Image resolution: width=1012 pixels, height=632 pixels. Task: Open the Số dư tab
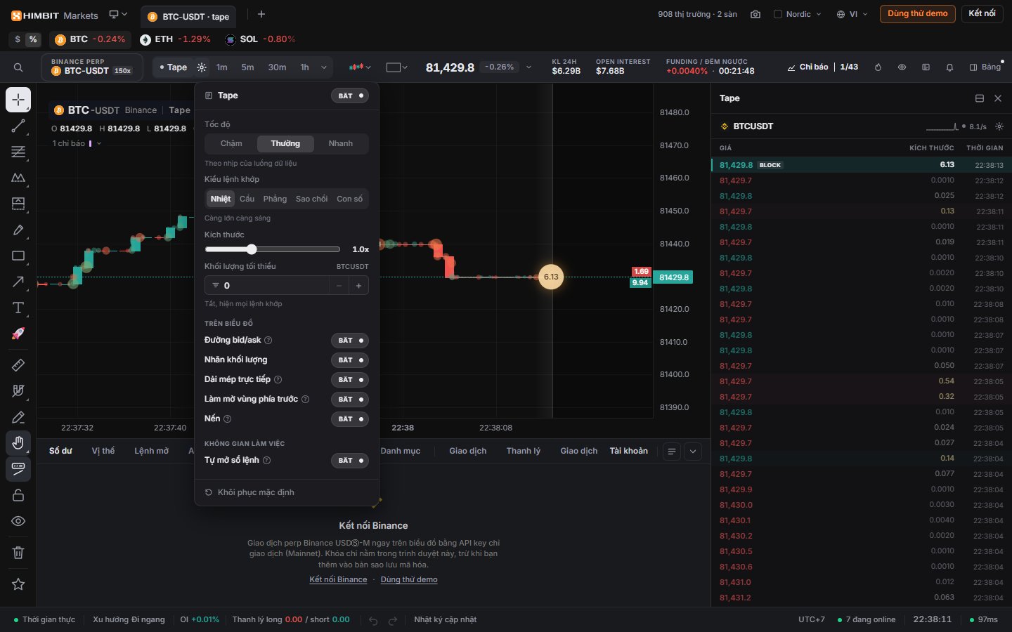[x=60, y=451]
